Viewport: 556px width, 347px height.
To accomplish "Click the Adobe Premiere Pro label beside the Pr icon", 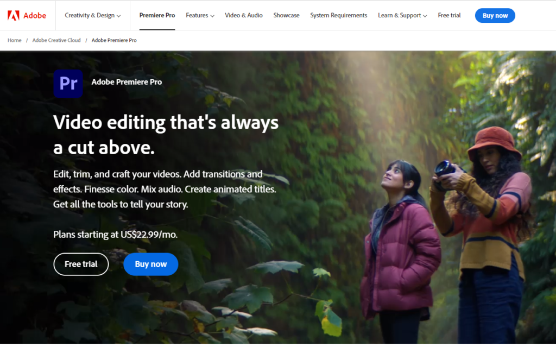I will pos(127,82).
